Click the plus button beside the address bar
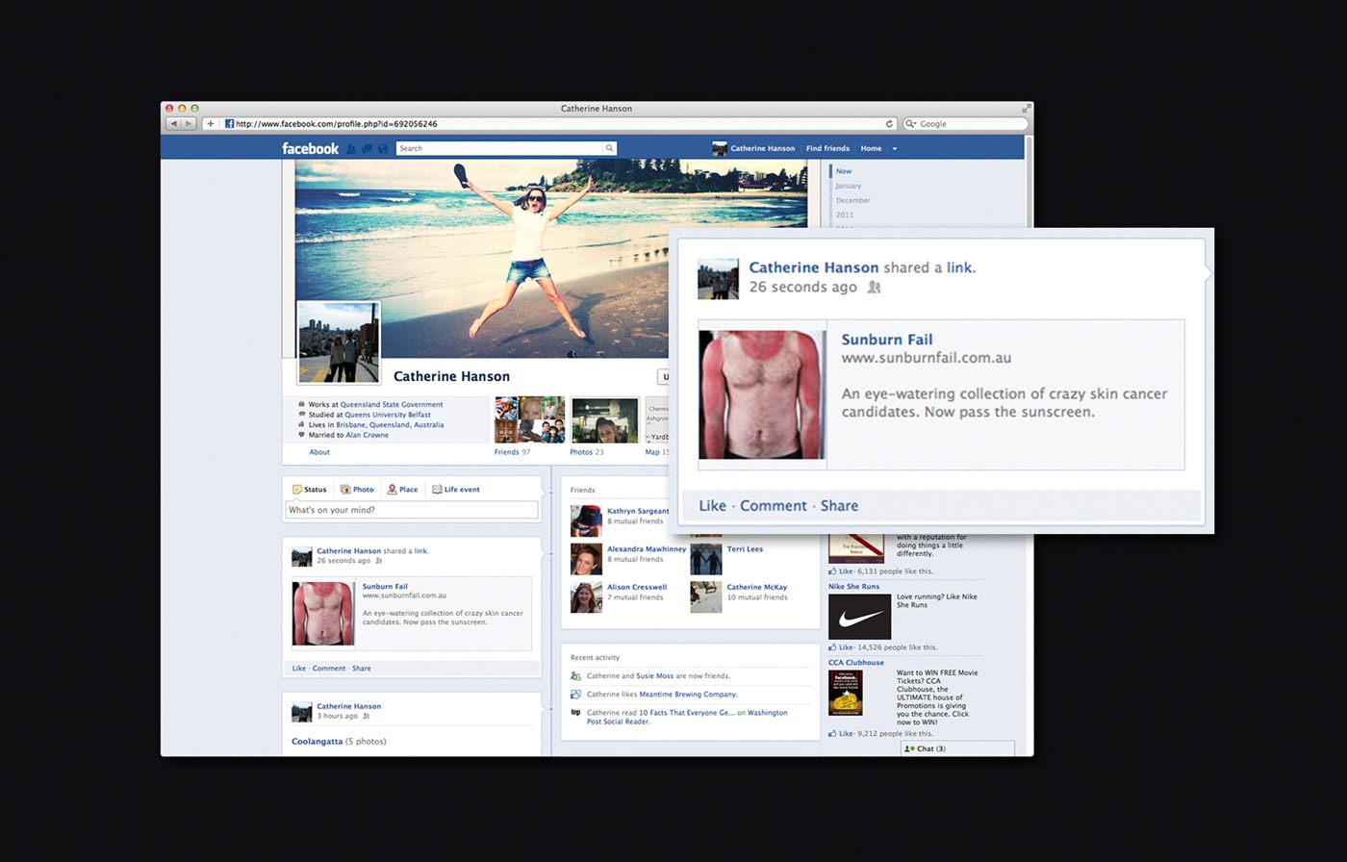This screenshot has height=862, width=1347. coord(211,124)
